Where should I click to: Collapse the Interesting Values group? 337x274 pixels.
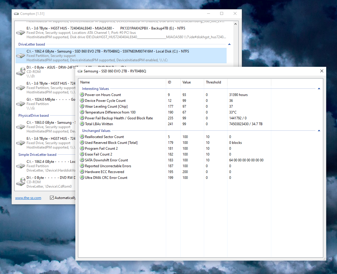[319, 89]
